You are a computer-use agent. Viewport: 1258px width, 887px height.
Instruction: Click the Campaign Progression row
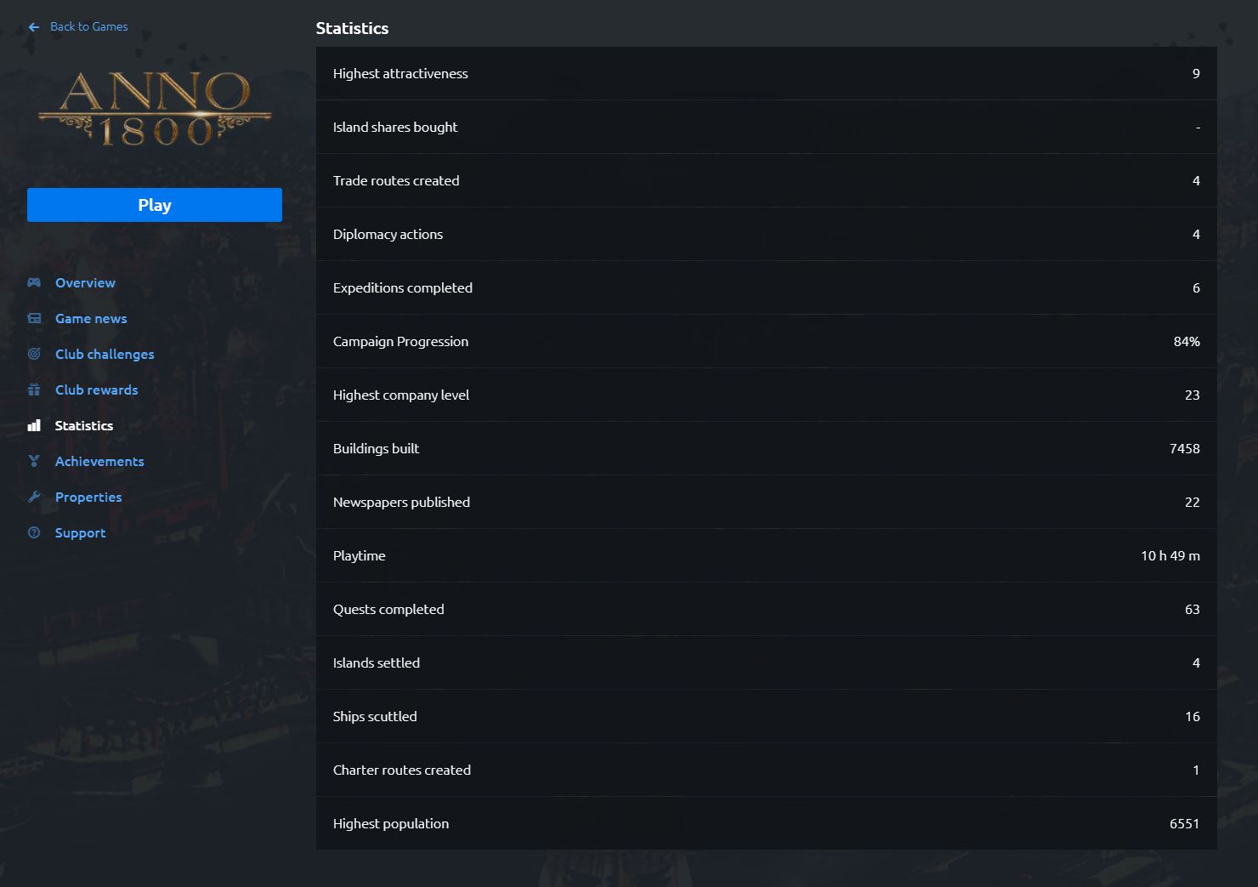766,341
